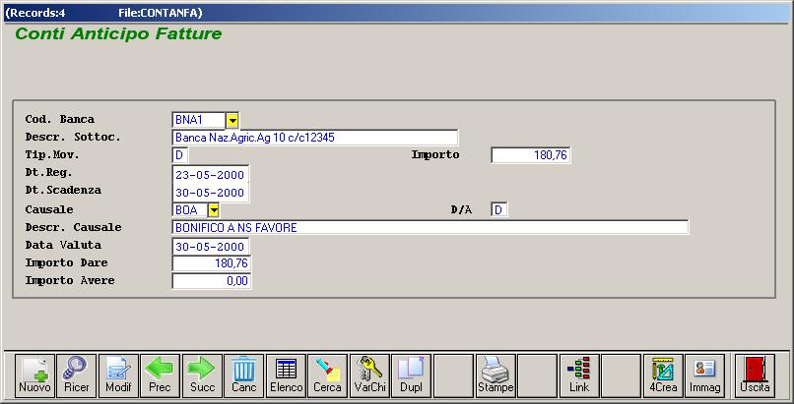Open VarChi key change tool
The width and height of the screenshot is (794, 404).
369,375
